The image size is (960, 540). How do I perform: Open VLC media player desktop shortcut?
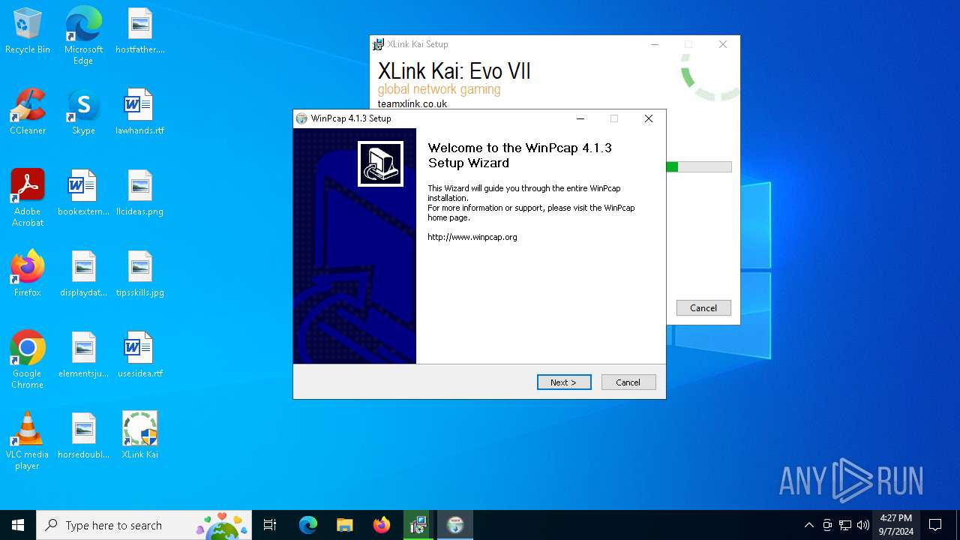click(x=28, y=441)
